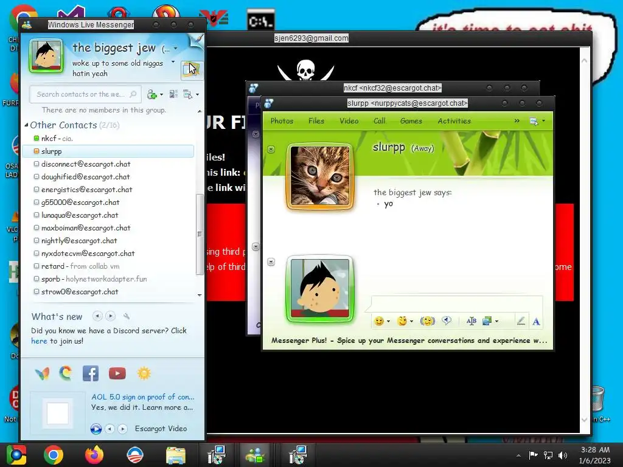Play the Escargot Video
The height and width of the screenshot is (467, 623).
coord(96,429)
